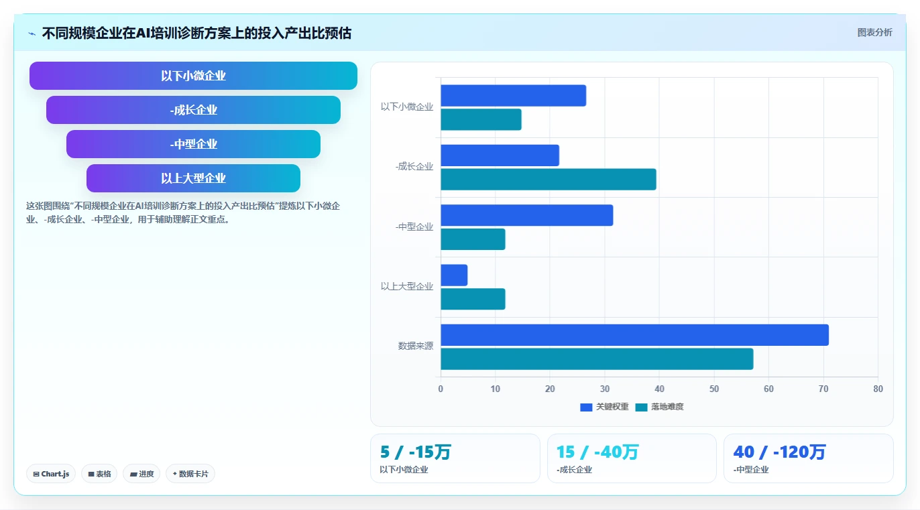Click the x-axis value 80
Screen dimensions: 920x510
point(878,389)
